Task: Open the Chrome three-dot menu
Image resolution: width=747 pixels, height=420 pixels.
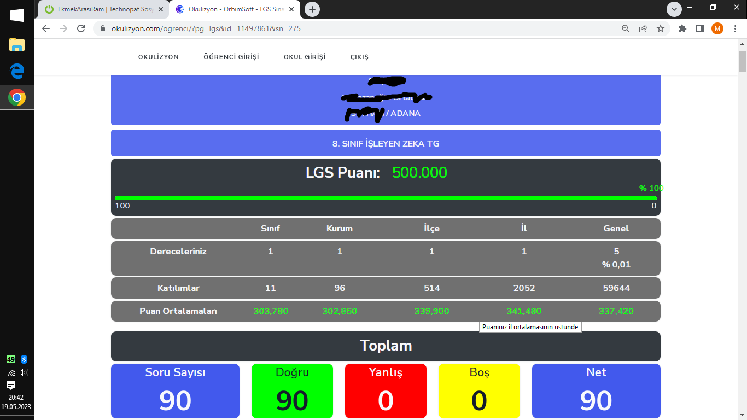Action: [x=735, y=28]
